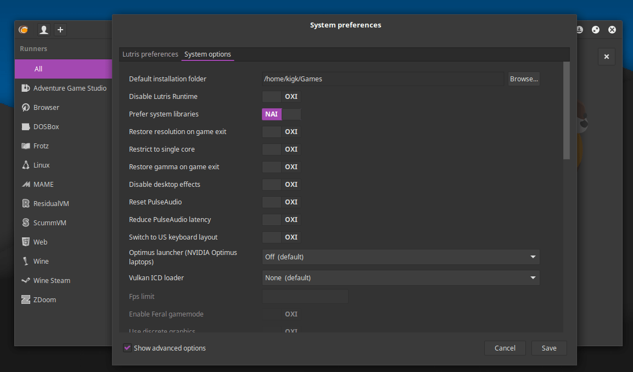Select the Adventure Game Studio runner
633x372 pixels.
click(x=63, y=88)
